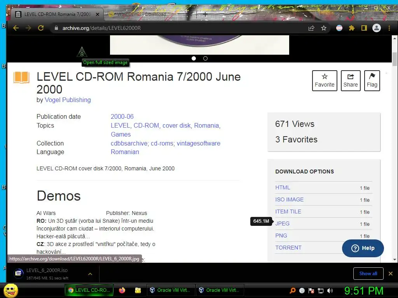
Task: Open the LEVEL_6_2000R.iso download item
Action: coord(48,274)
